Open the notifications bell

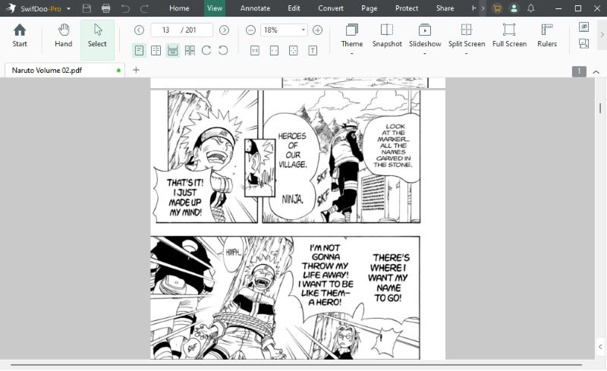[530, 8]
